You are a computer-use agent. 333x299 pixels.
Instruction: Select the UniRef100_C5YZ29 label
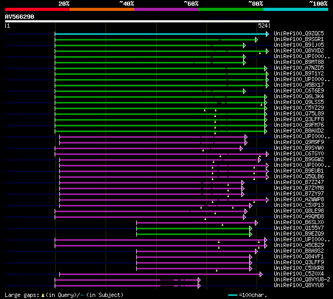point(299,108)
